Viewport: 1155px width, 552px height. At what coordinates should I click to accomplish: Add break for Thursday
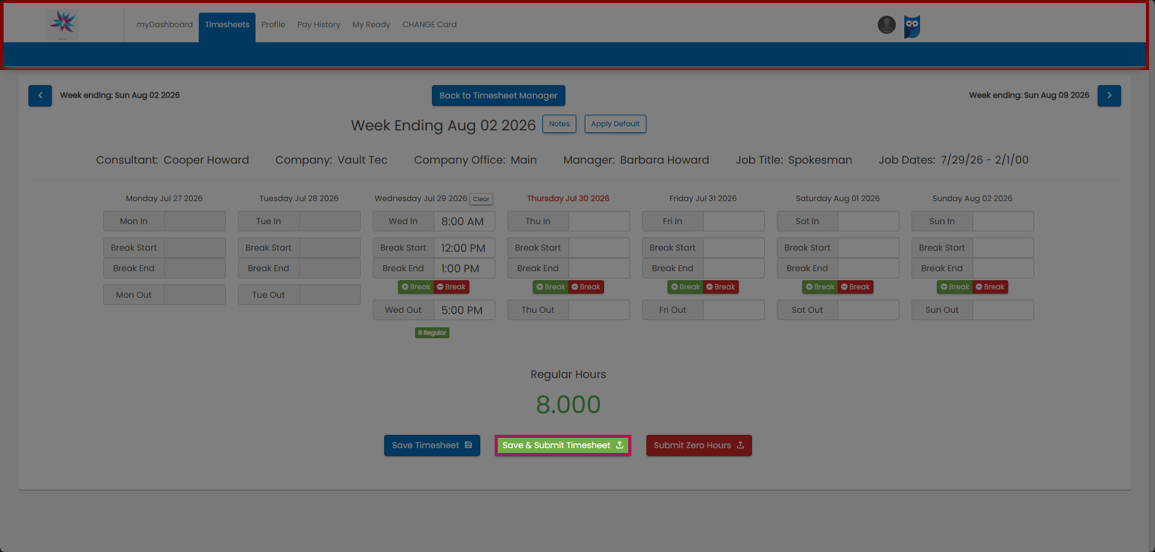pyautogui.click(x=551, y=287)
